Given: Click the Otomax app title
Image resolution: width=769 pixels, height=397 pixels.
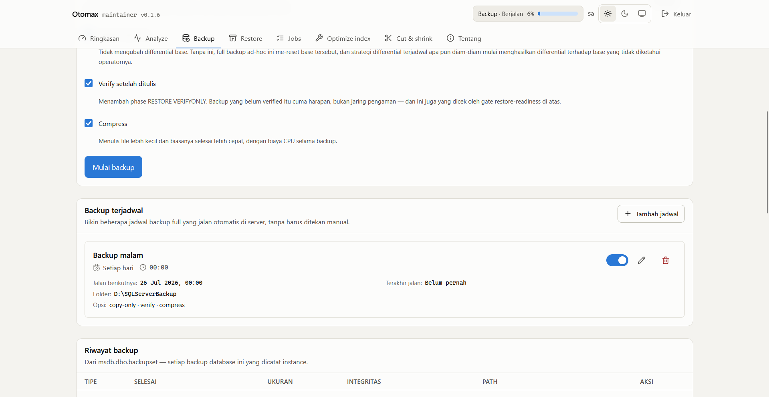Looking at the screenshot, I should pyautogui.click(x=85, y=14).
